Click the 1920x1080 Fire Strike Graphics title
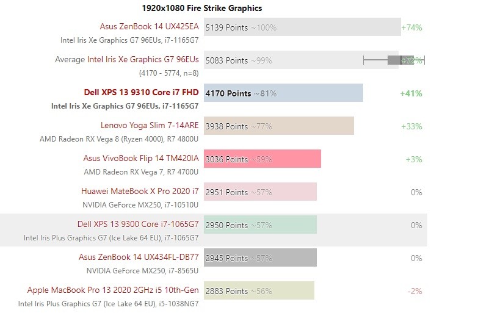 (x=202, y=8)
